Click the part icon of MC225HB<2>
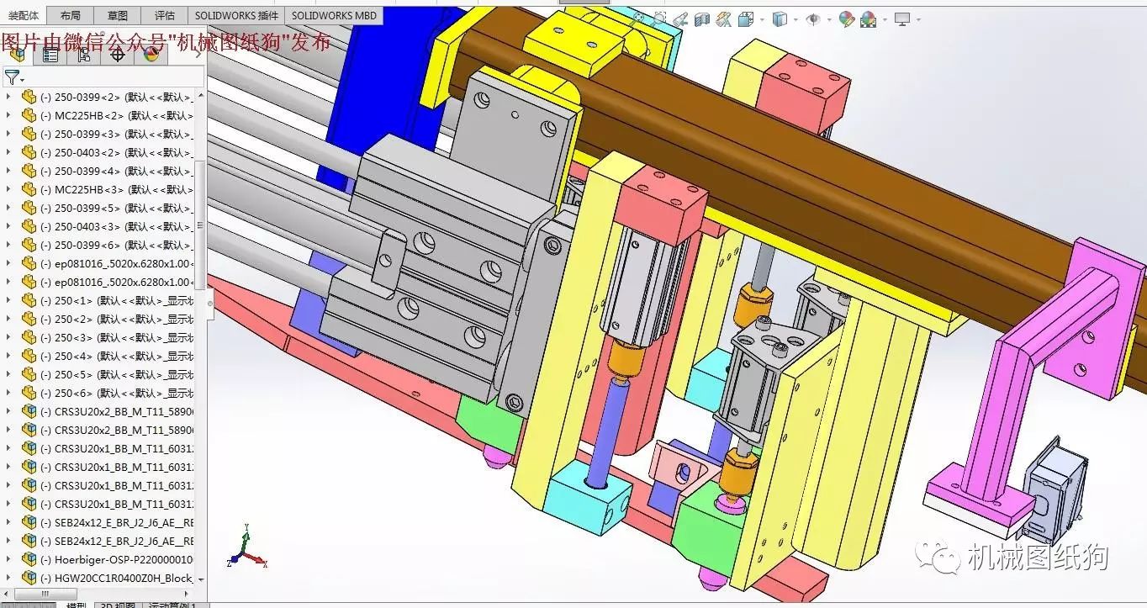Screen dimensions: 1147x608 coord(29,115)
